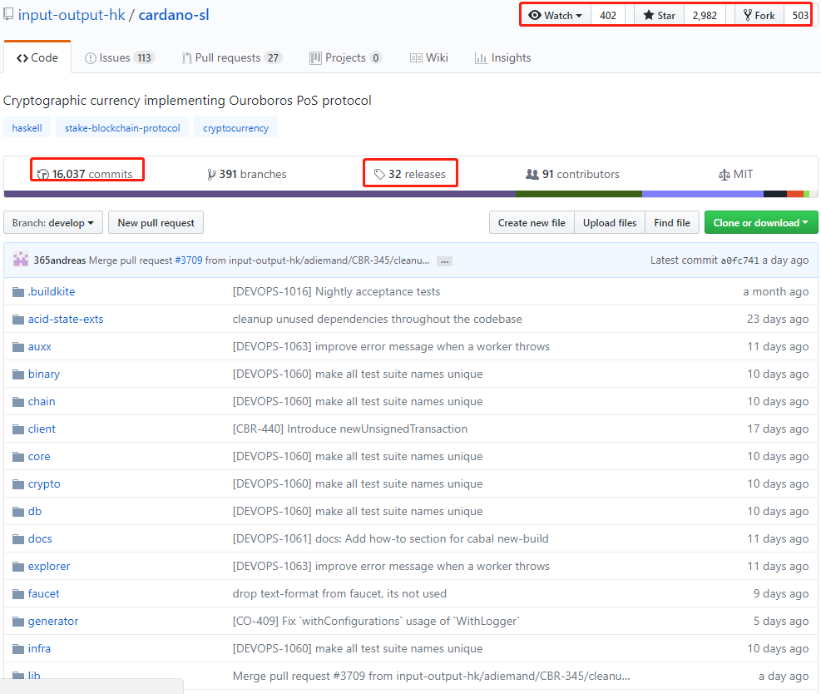821x694 pixels.
Task: Open the Insights tab
Action: 503,57
